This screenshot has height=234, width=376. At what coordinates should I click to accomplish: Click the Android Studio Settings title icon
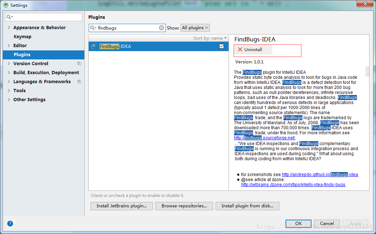pyautogui.click(x=5, y=5)
